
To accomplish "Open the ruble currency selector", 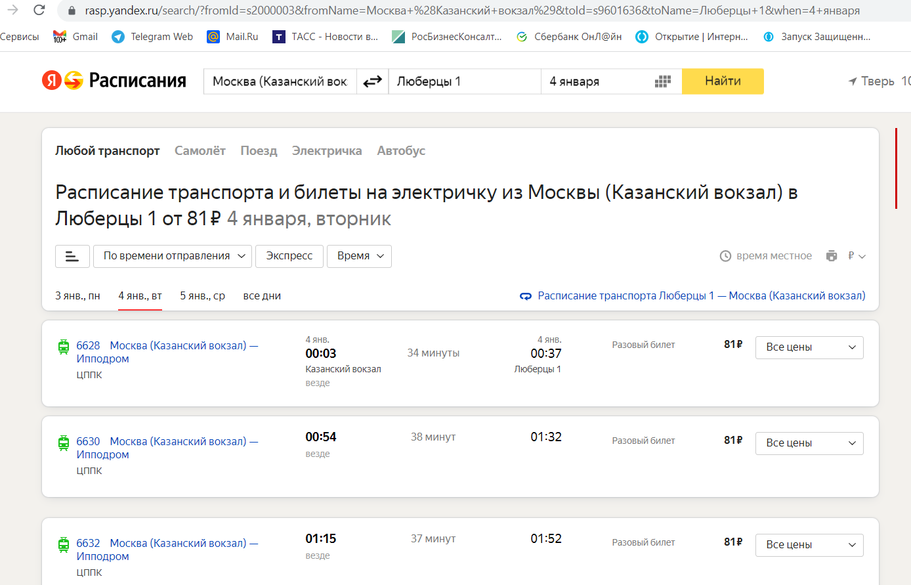I will (x=857, y=256).
